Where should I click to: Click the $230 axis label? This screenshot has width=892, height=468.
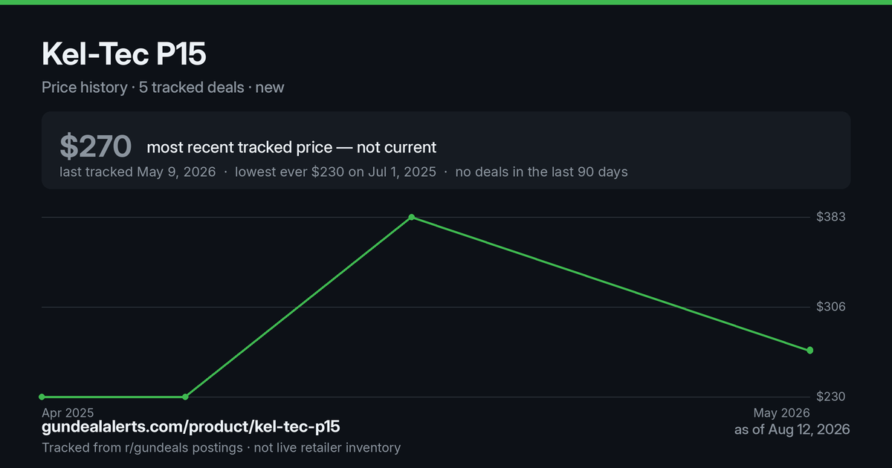tap(831, 397)
